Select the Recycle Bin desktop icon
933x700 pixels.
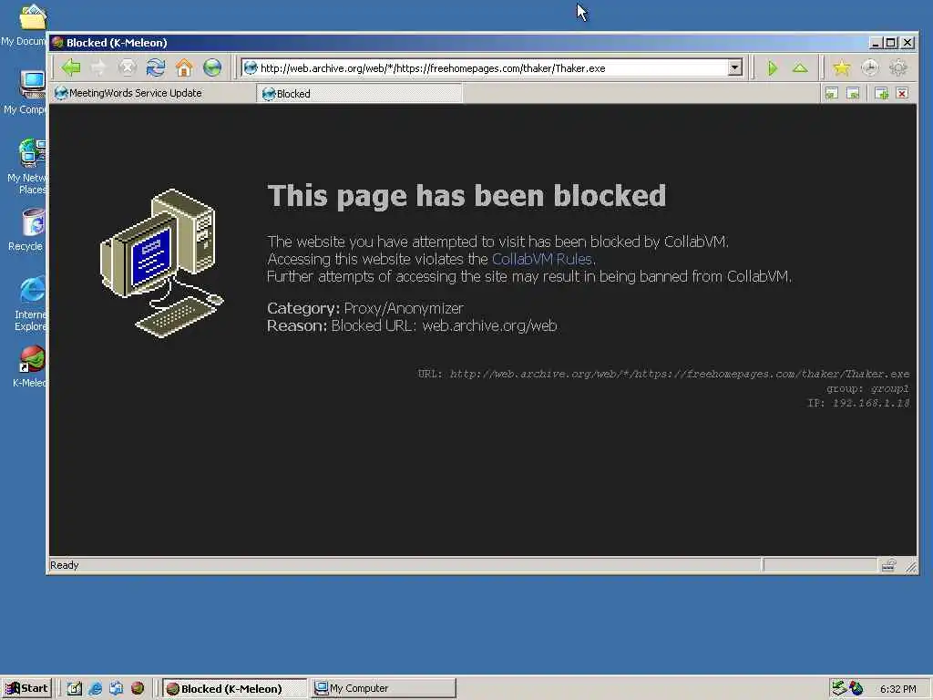click(26, 231)
